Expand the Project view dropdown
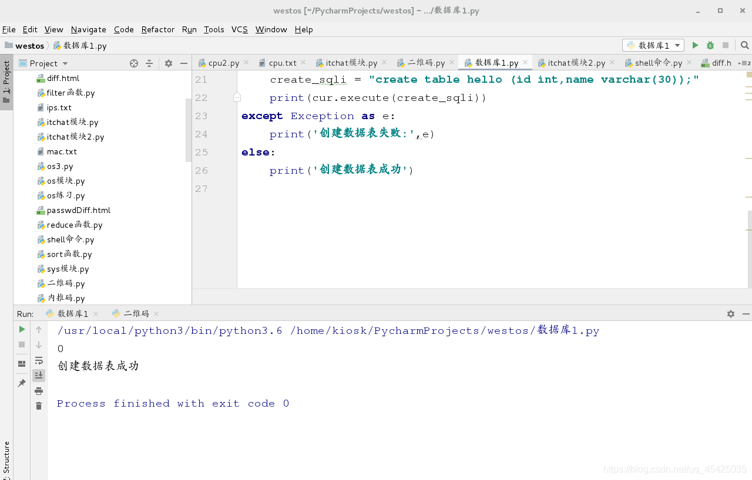The width and height of the screenshot is (752, 480). (65, 63)
